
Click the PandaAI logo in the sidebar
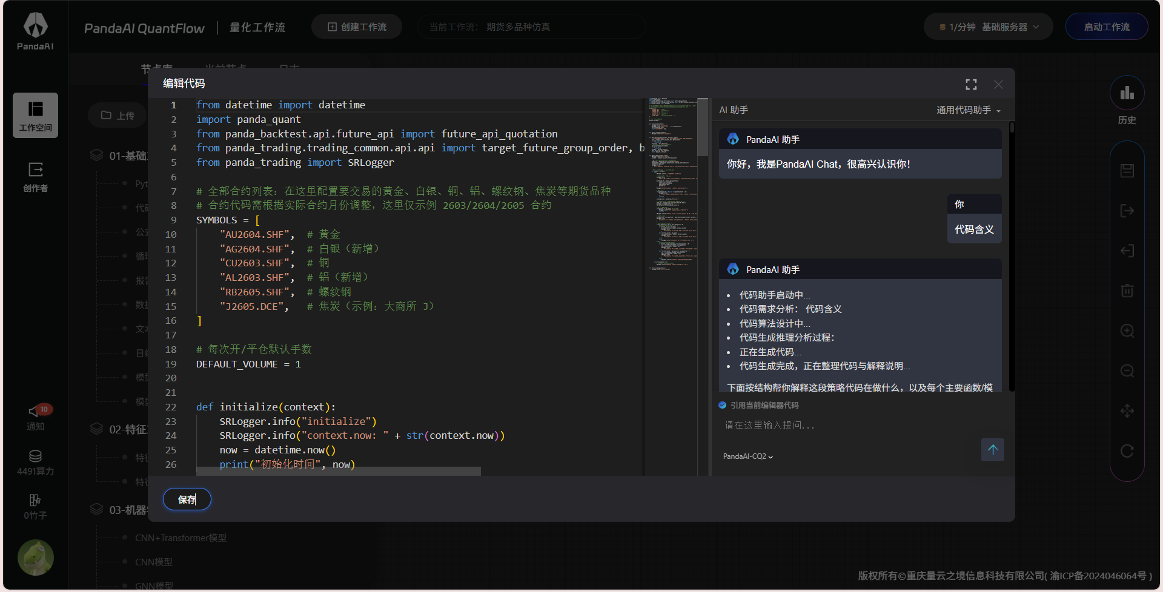(x=35, y=31)
